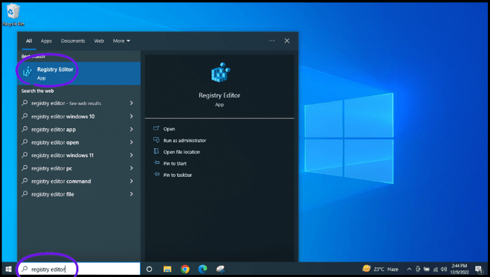Expand the 'registry editor windows 10' suggestion arrow
Screen dimensions: 490x277
point(132,116)
